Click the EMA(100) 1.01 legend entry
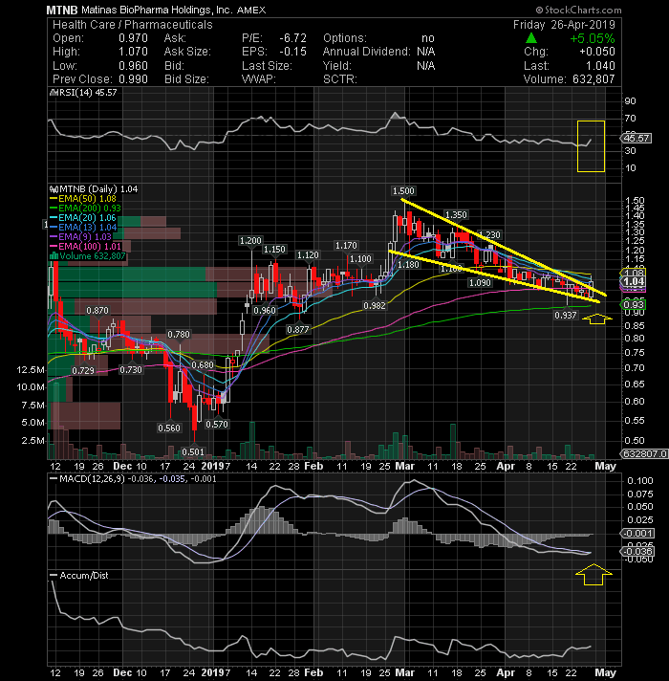The image size is (669, 681). (x=90, y=246)
